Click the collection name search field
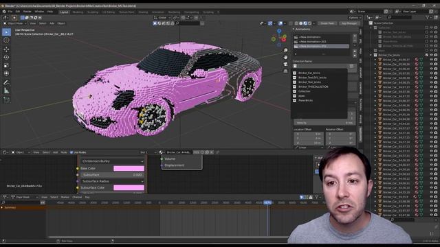 [322, 66]
